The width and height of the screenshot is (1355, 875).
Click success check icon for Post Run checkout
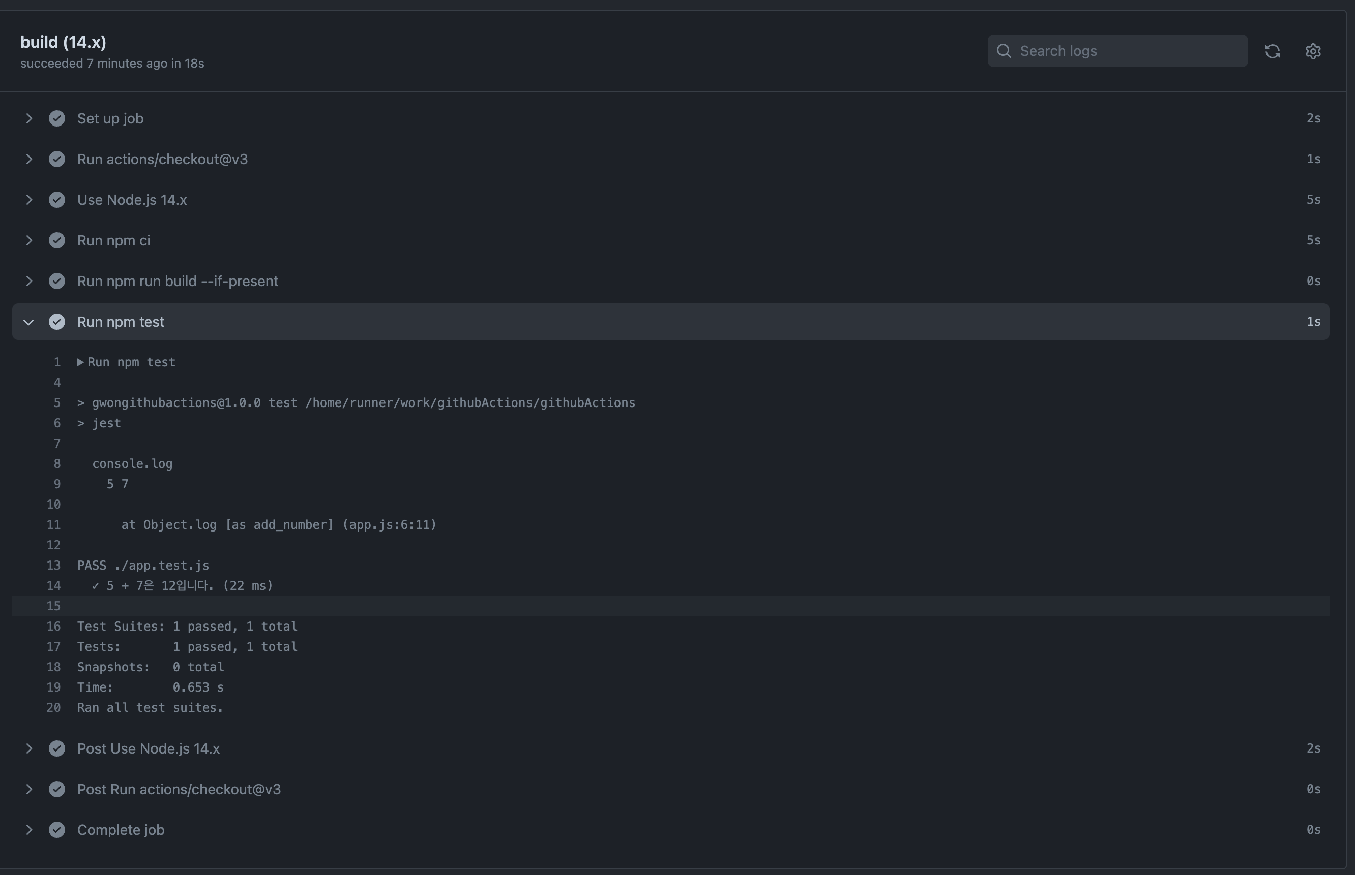(57, 789)
